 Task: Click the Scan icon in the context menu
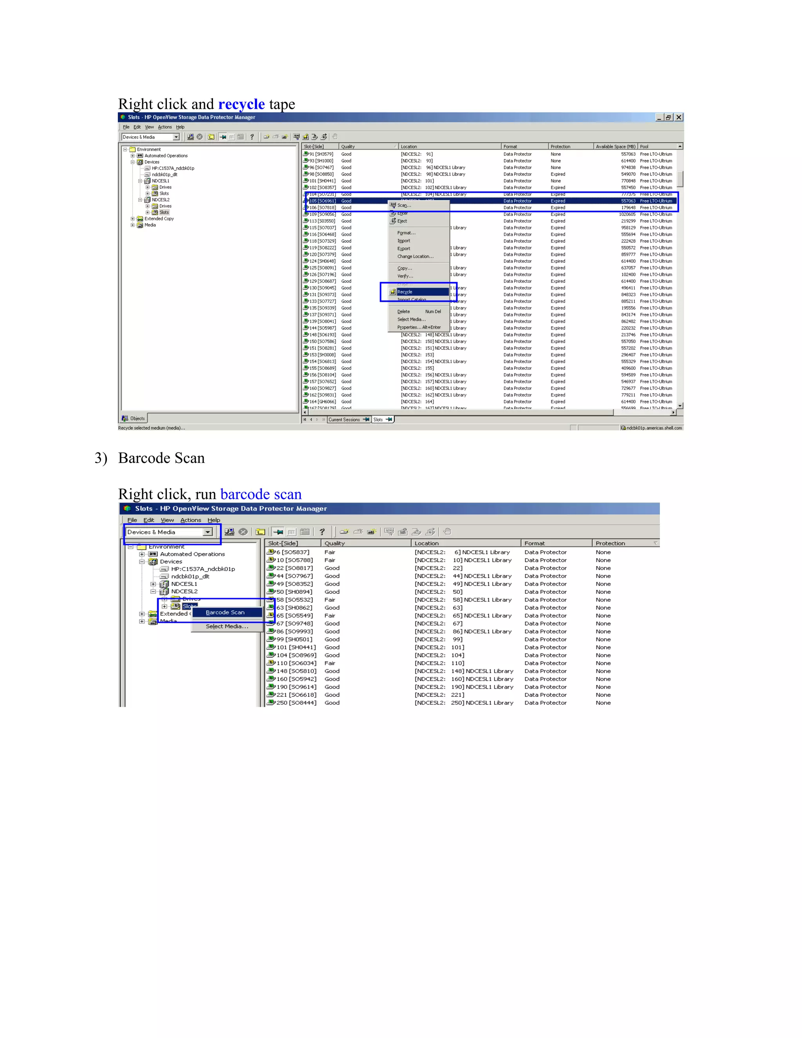coord(393,205)
